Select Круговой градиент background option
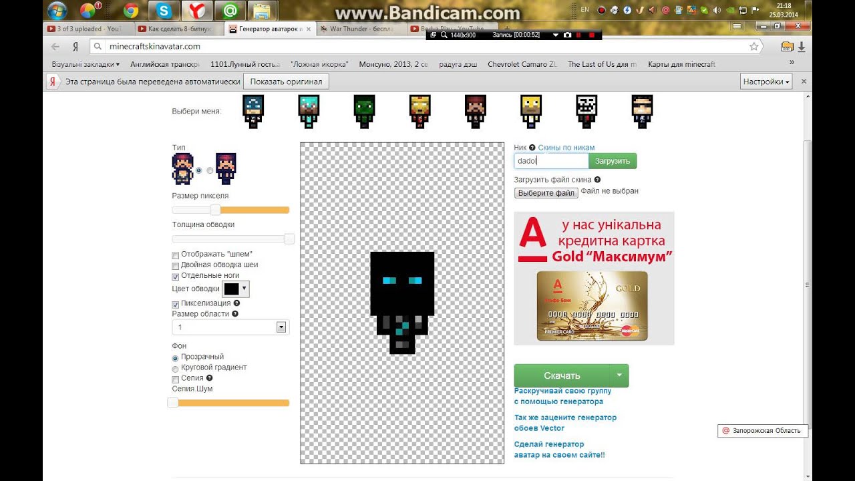Screen dimensions: 855x481 click(x=176, y=369)
